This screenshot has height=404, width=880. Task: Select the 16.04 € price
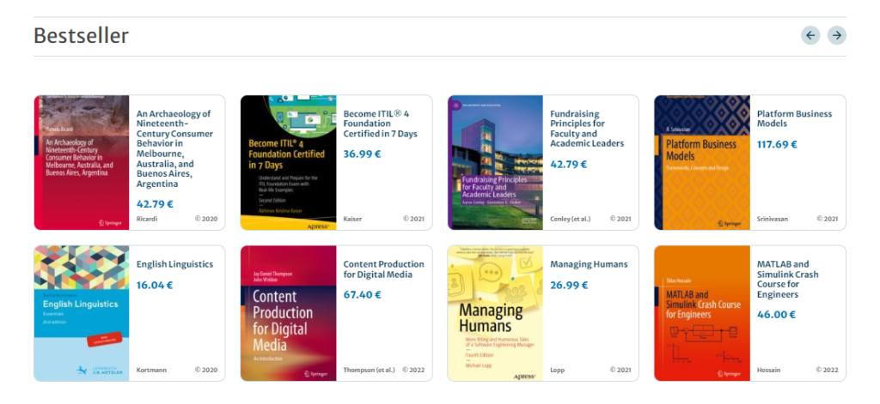click(x=155, y=285)
